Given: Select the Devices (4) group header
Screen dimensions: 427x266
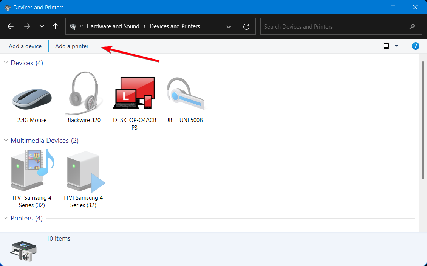Looking at the screenshot, I should click(27, 63).
